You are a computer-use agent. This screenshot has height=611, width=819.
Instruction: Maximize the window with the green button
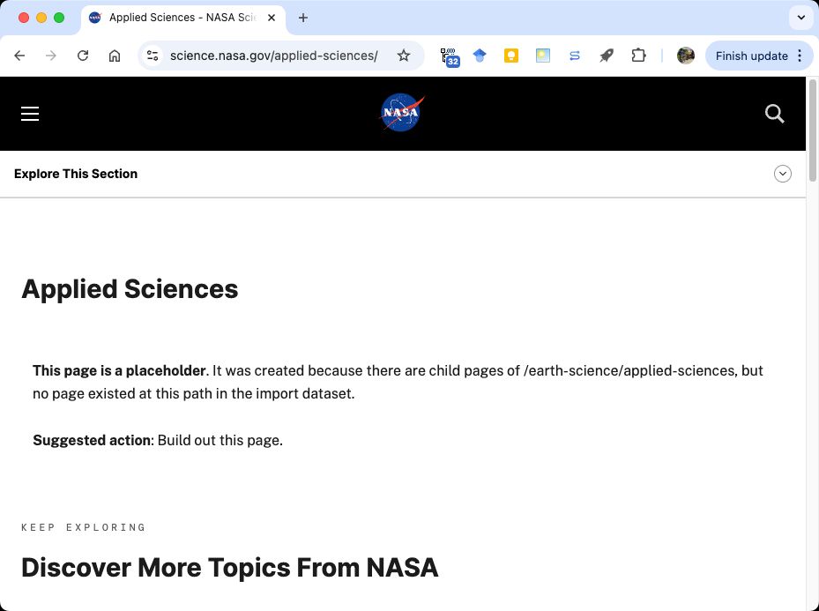click(59, 18)
